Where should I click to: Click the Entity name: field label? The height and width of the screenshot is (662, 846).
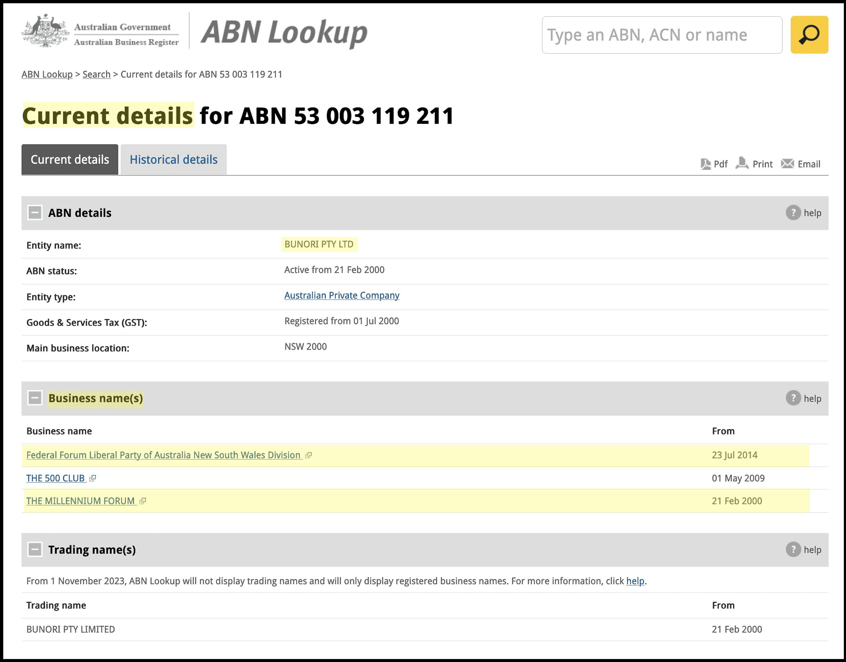54,245
